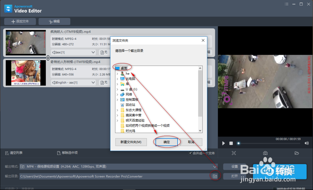The height and width of the screenshot is (190, 313).
Task: Select the 库 libraries icon
Action: [122, 84]
